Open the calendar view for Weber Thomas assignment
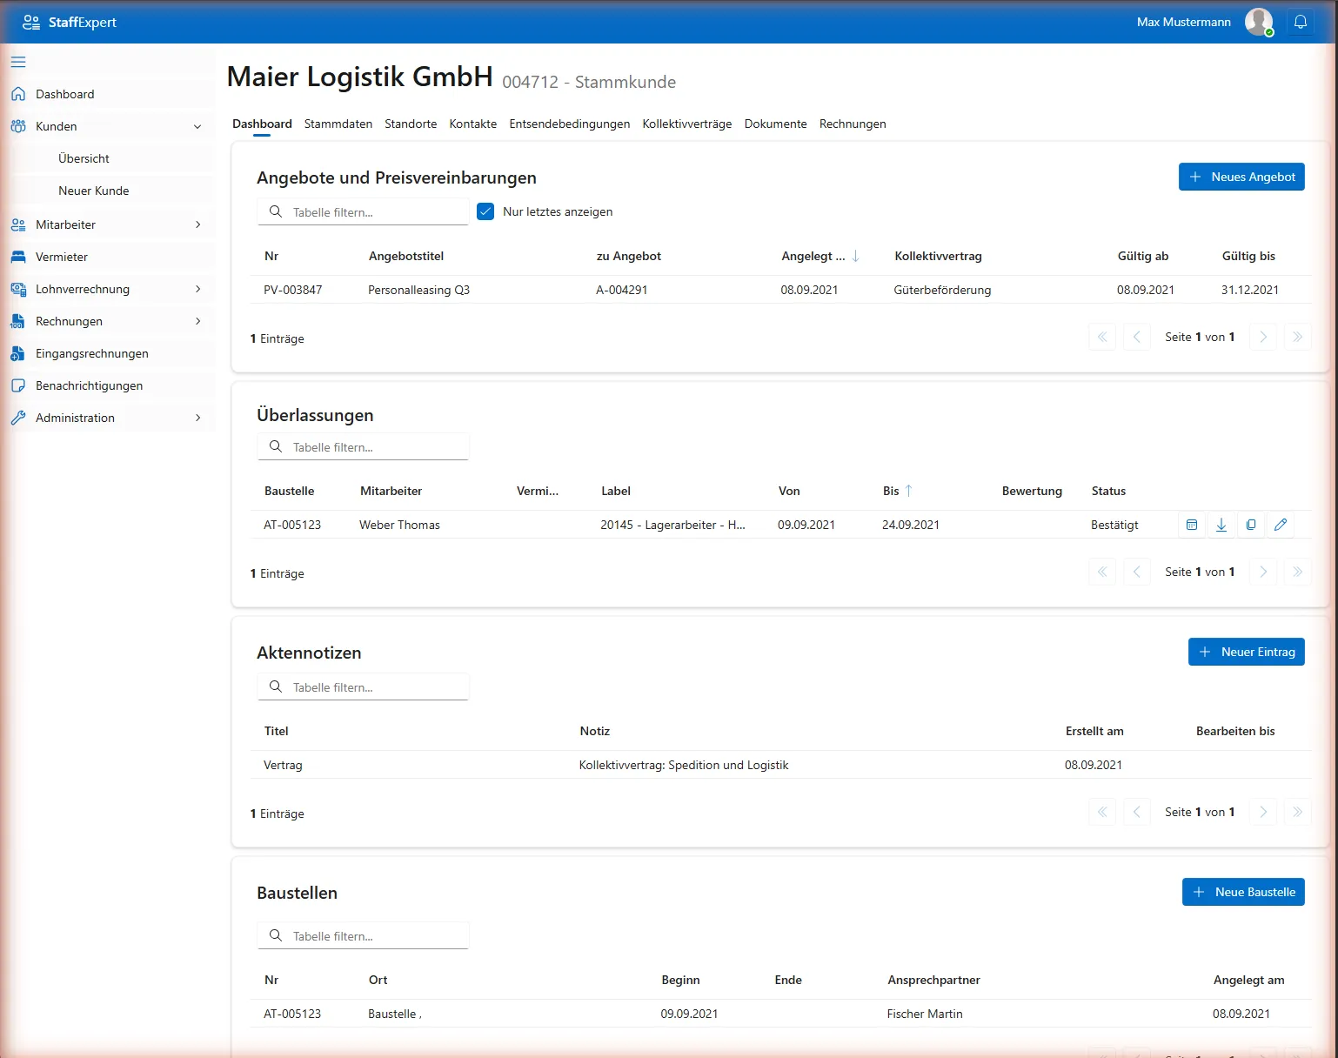 (x=1191, y=525)
